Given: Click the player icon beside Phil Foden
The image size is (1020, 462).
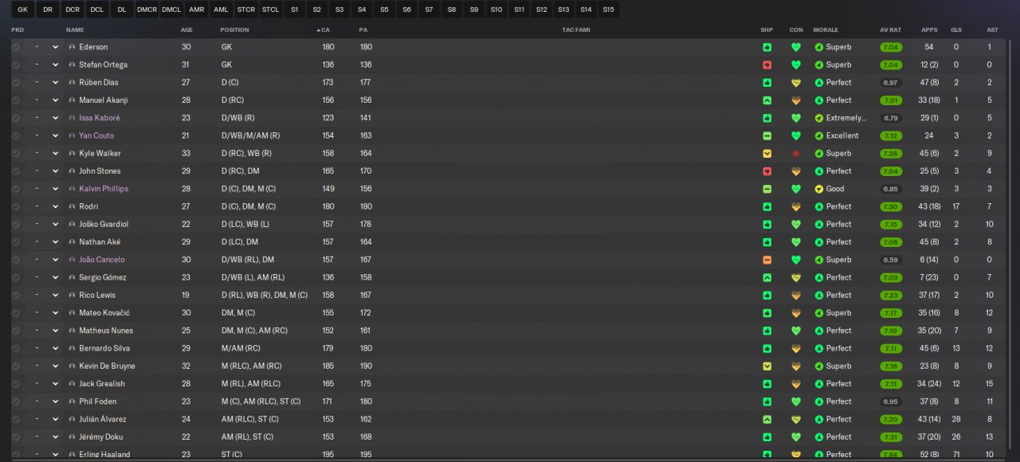Looking at the screenshot, I should [x=72, y=401].
